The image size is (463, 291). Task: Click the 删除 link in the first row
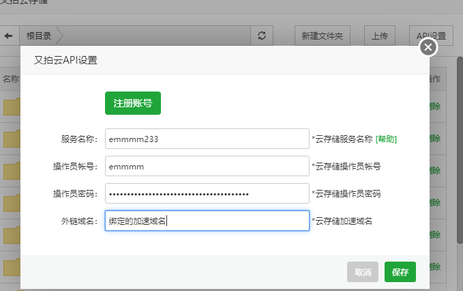pyautogui.click(x=435, y=107)
